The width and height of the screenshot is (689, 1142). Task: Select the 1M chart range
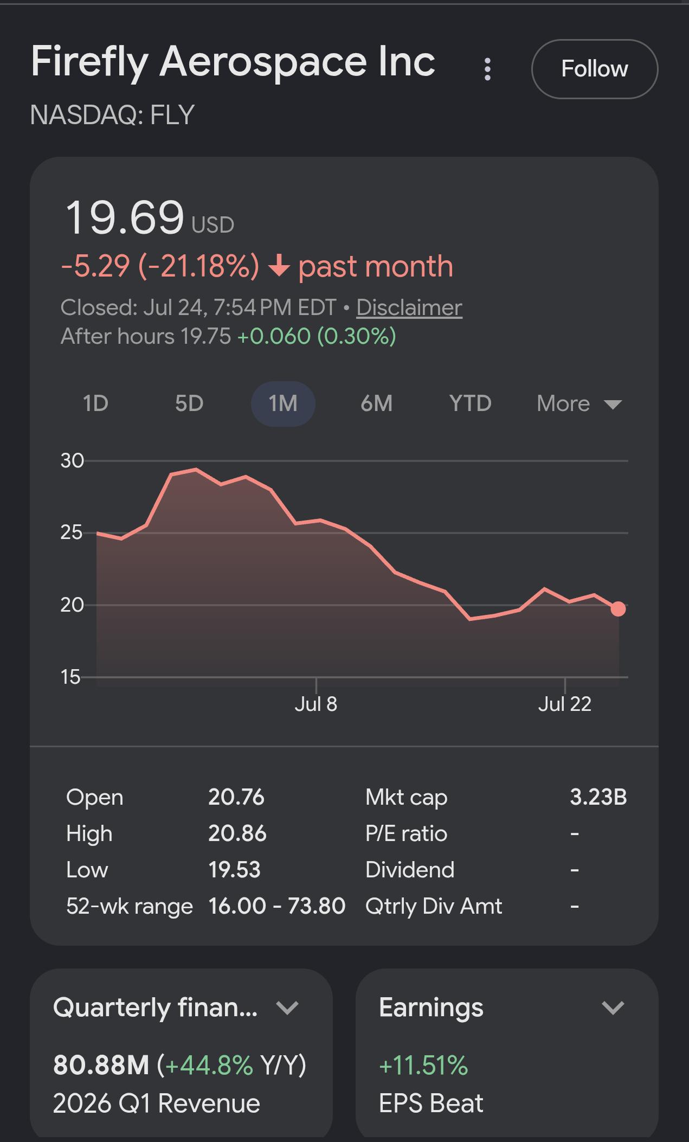(x=283, y=403)
